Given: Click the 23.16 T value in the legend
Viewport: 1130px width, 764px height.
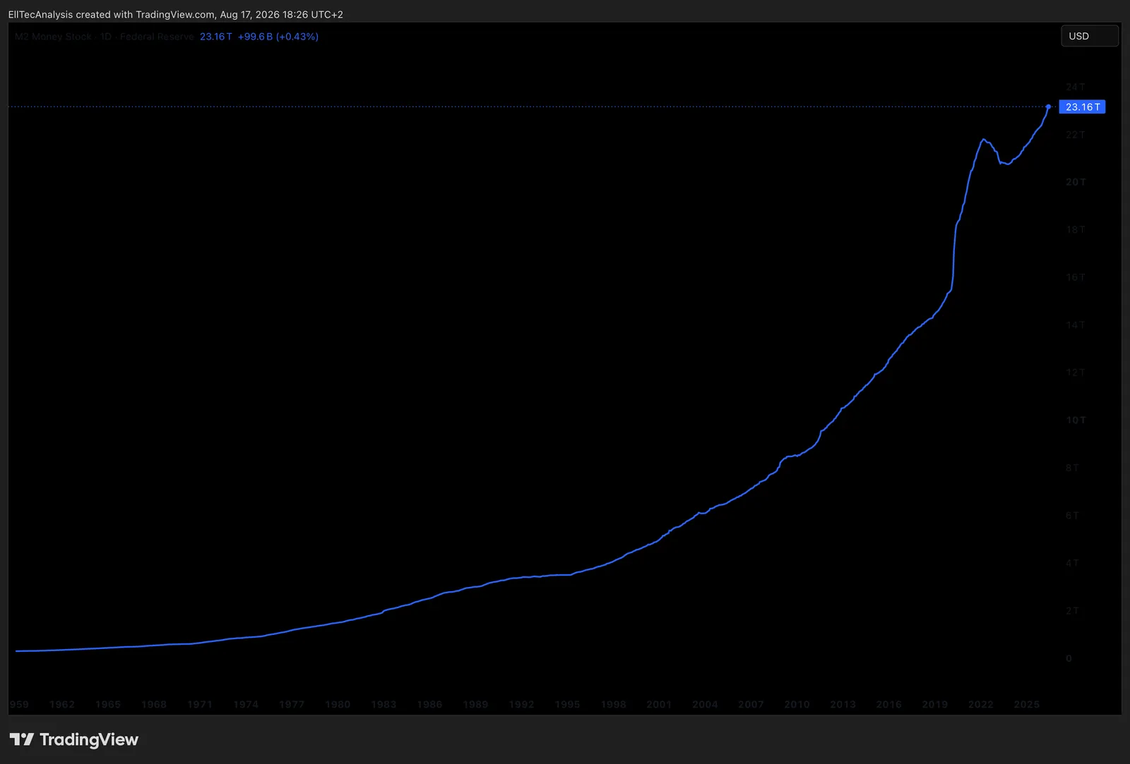Looking at the screenshot, I should [x=215, y=37].
